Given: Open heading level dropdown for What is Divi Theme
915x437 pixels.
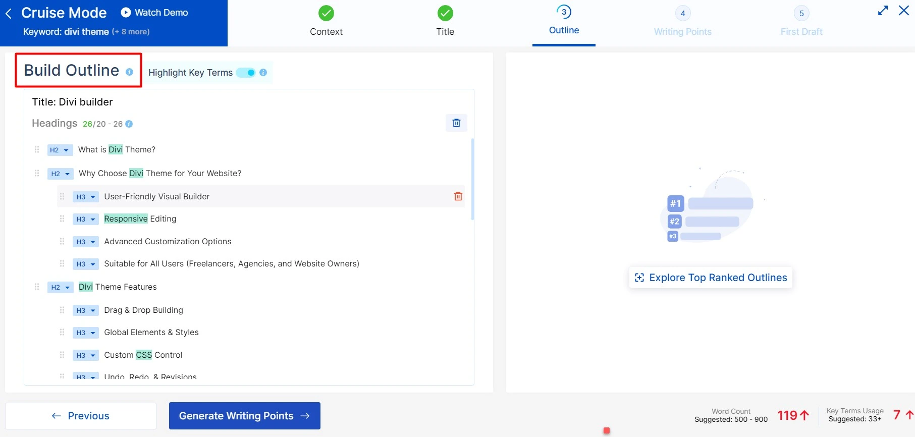Looking at the screenshot, I should click(60, 150).
